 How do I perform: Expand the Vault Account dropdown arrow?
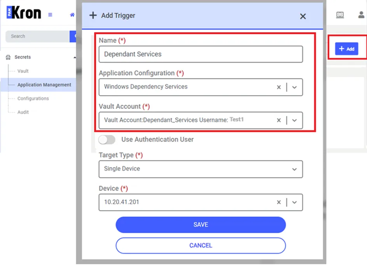point(294,120)
